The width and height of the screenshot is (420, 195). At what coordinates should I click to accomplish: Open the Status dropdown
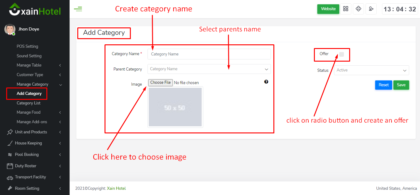[371, 70]
